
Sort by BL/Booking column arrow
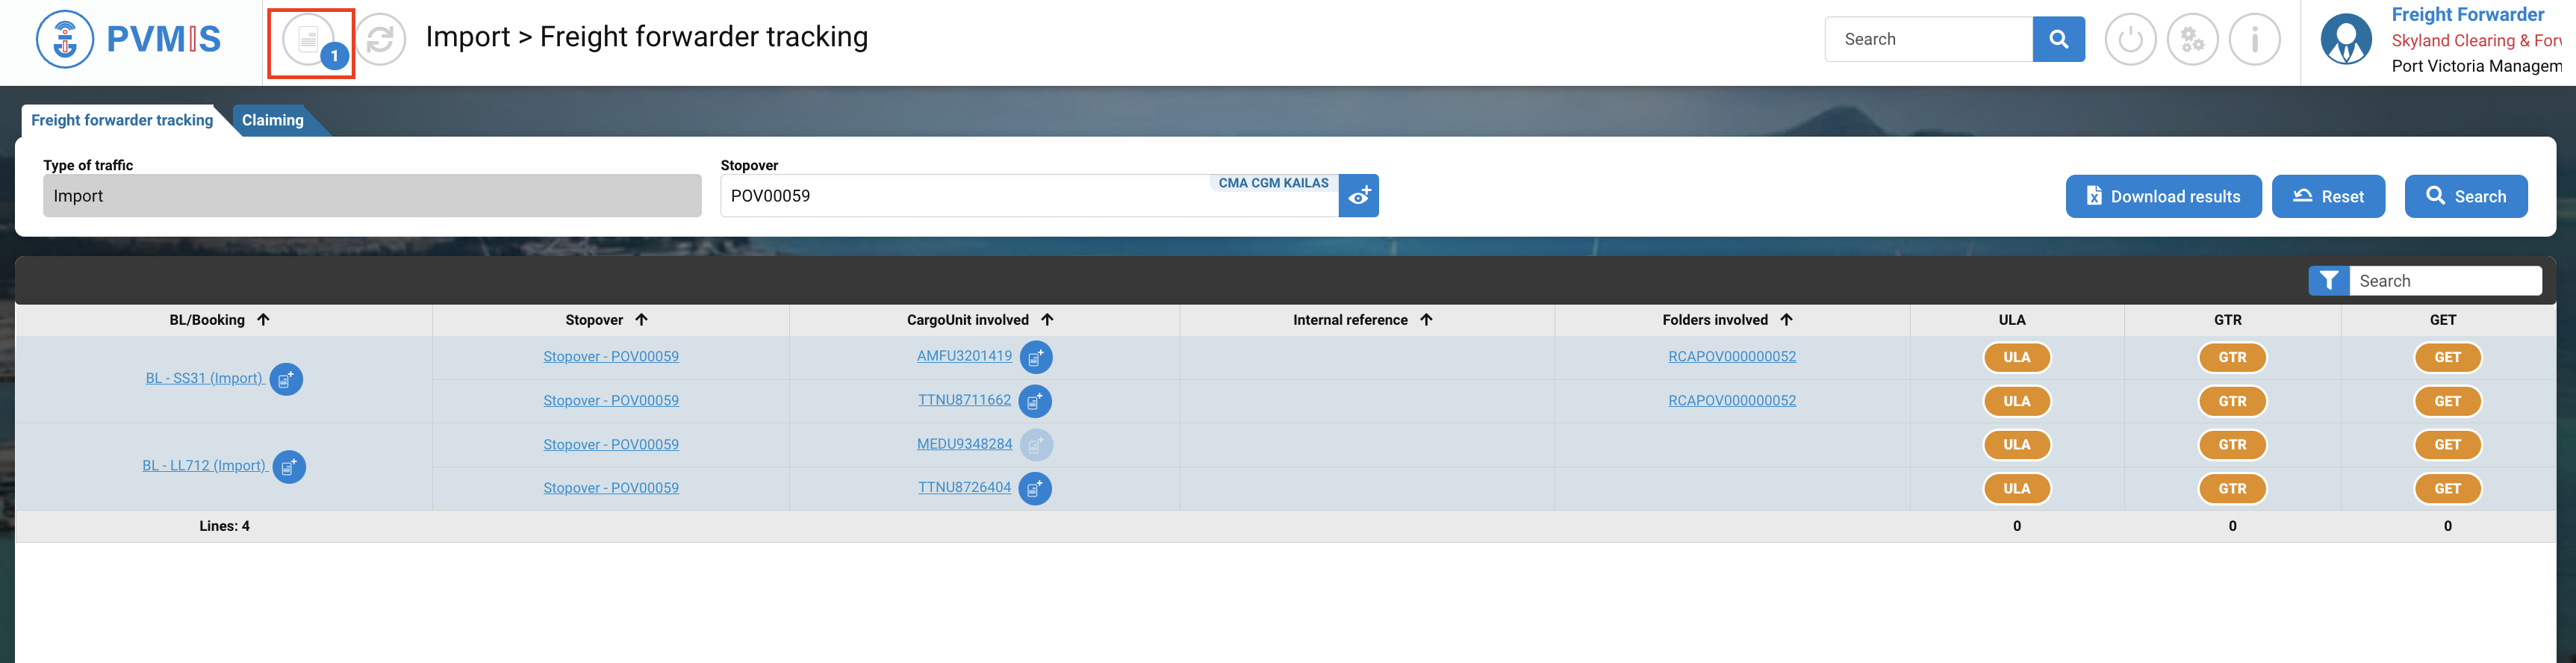(263, 320)
